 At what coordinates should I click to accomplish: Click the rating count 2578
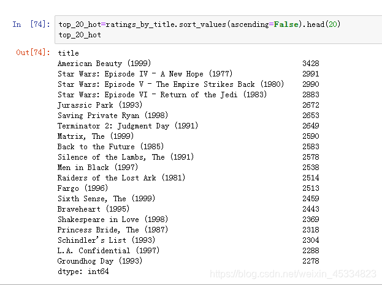(311, 157)
